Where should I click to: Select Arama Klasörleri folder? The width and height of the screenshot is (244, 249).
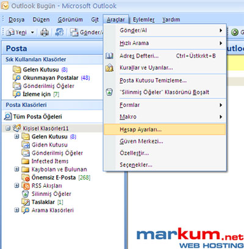[x=52, y=210]
